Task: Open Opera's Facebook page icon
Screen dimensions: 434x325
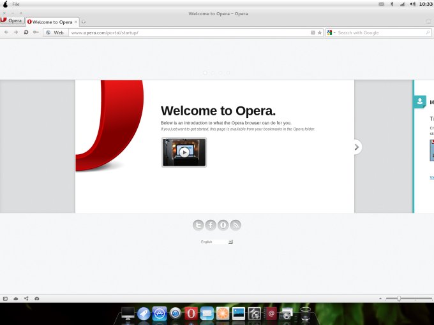Action: [211, 225]
